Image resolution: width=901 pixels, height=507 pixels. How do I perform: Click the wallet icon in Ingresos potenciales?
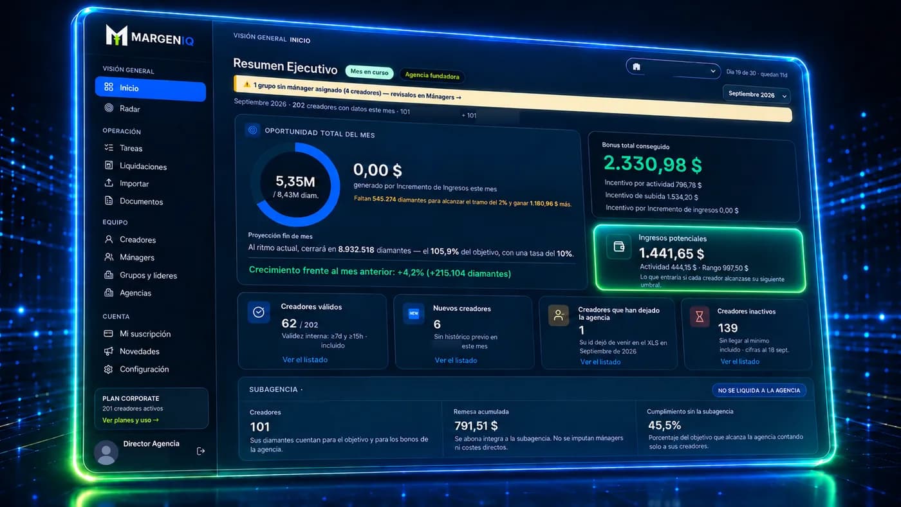pos(619,247)
